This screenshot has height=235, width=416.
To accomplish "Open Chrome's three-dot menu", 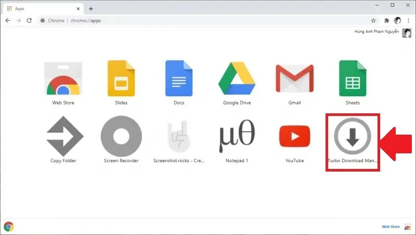I will tap(408, 20).
